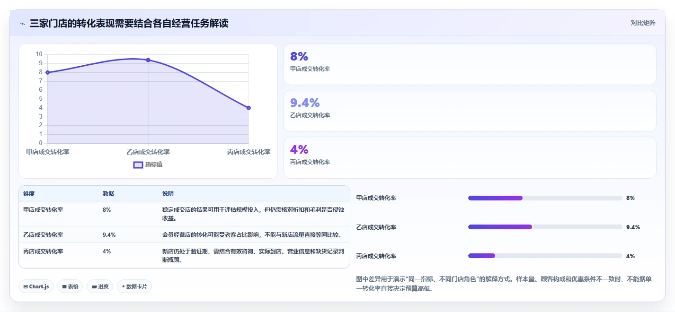Click 丙店成交转化率 table row name
Screen dimensions: 675x312
click(x=43, y=251)
